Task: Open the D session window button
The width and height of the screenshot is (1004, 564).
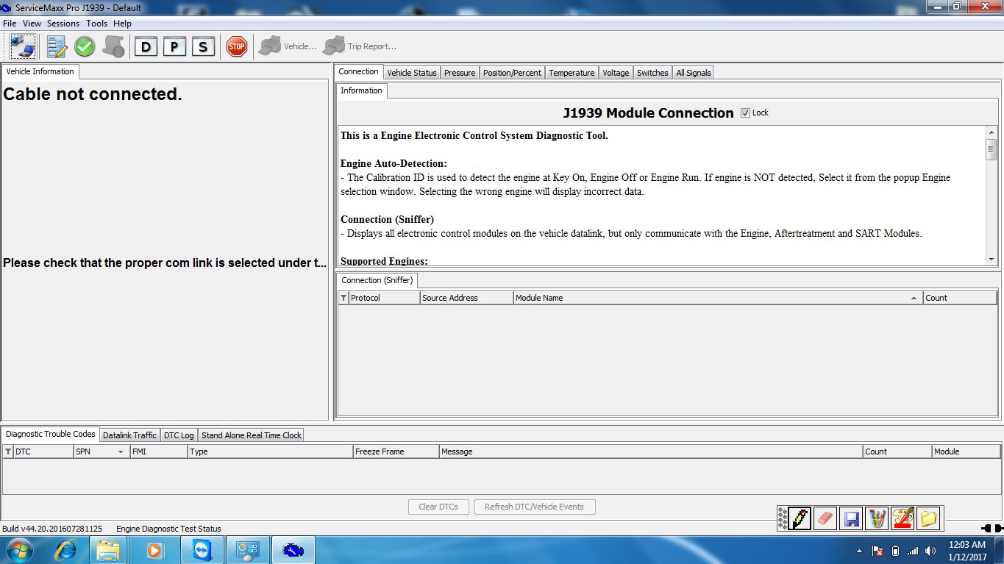Action: [x=146, y=46]
